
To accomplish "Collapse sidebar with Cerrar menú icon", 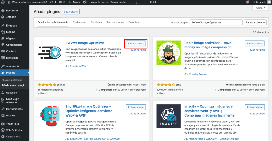I will pyautogui.click(x=3, y=136).
